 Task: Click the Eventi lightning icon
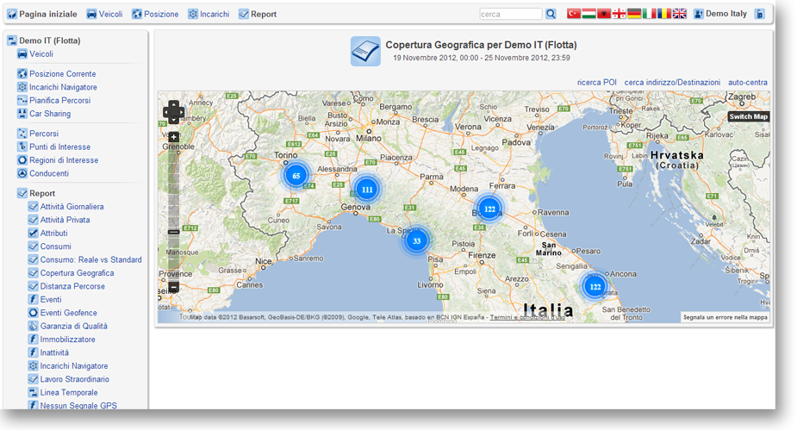[33, 299]
